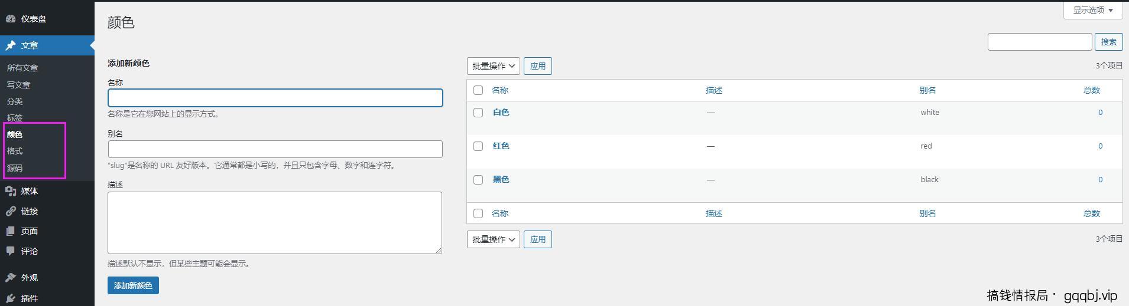
Task: Click the bottom 应用 button
Action: pos(538,239)
